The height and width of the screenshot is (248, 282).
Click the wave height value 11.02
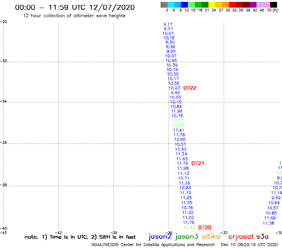pyautogui.click(x=188, y=217)
